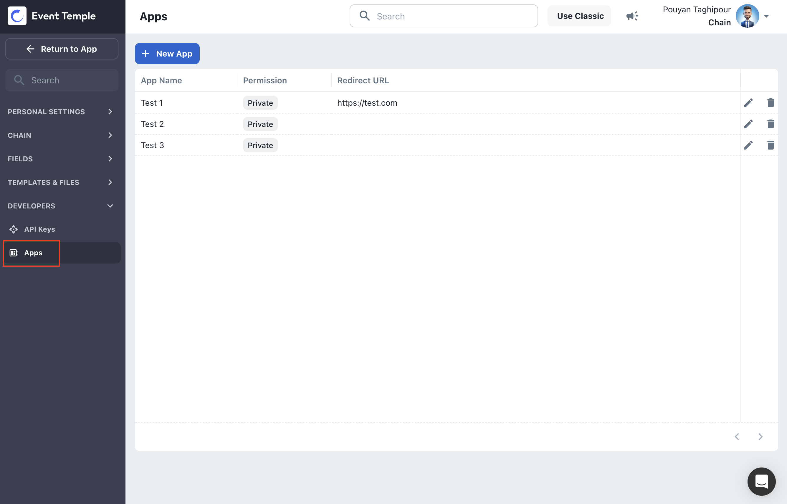
Task: Click pencil icon for Test 3
Action: click(748, 145)
